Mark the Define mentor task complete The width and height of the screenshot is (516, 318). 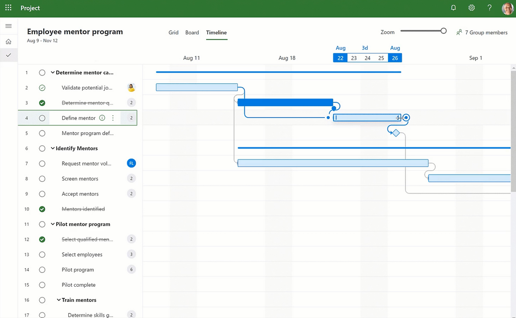click(x=42, y=118)
